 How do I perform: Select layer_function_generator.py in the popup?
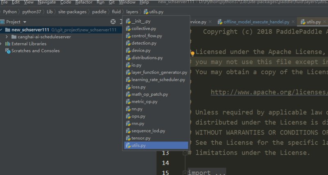(x=156, y=72)
